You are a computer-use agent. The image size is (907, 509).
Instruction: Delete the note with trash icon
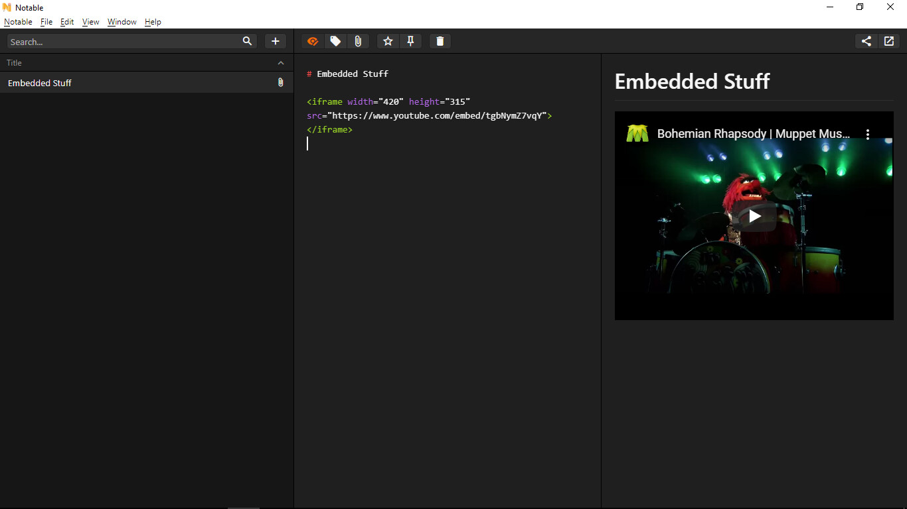point(440,41)
